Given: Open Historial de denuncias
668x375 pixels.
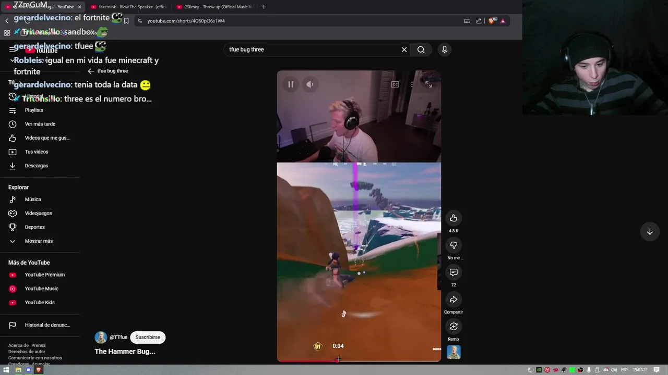Looking at the screenshot, I should point(40,325).
